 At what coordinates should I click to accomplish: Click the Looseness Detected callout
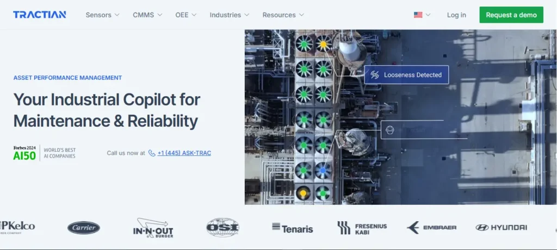406,75
